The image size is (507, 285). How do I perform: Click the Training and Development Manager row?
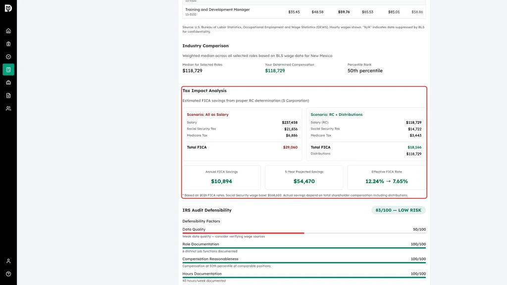[x=304, y=12]
